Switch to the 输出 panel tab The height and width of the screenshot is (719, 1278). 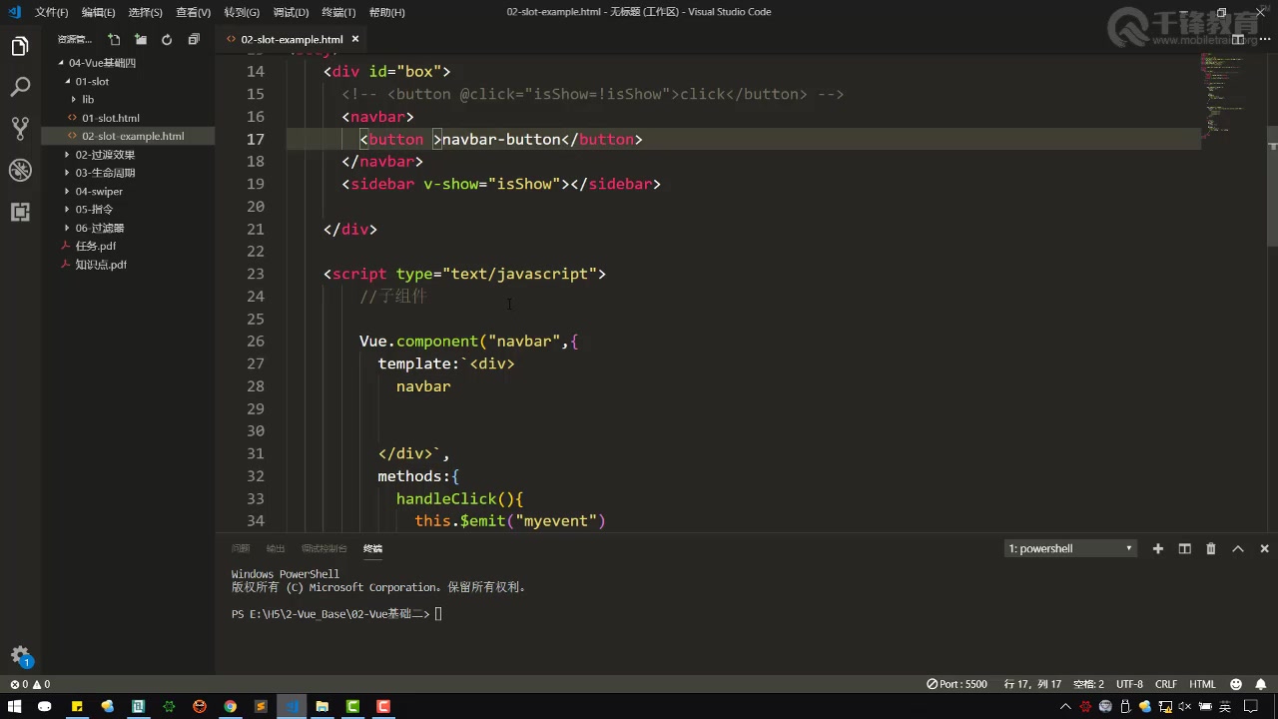pos(276,548)
